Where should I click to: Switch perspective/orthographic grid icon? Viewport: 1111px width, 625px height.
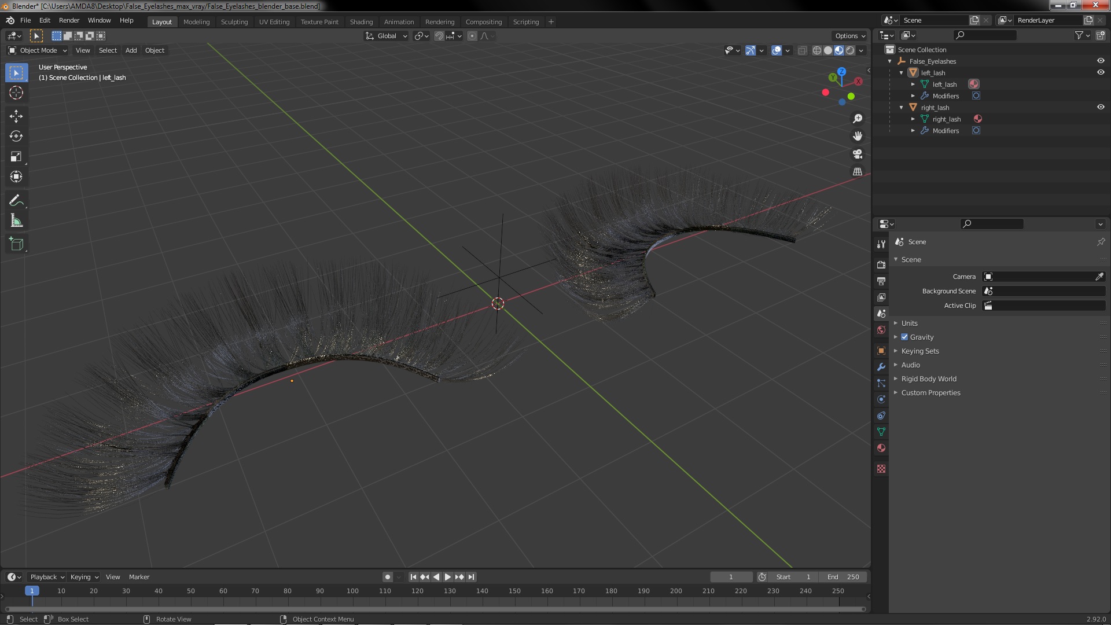[x=858, y=172]
